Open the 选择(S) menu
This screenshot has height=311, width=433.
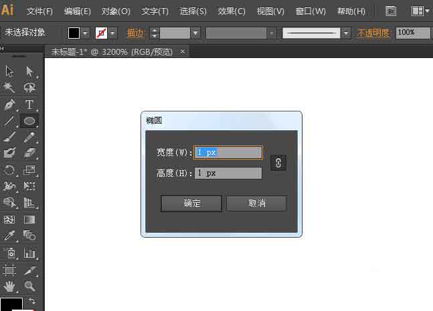pos(193,11)
